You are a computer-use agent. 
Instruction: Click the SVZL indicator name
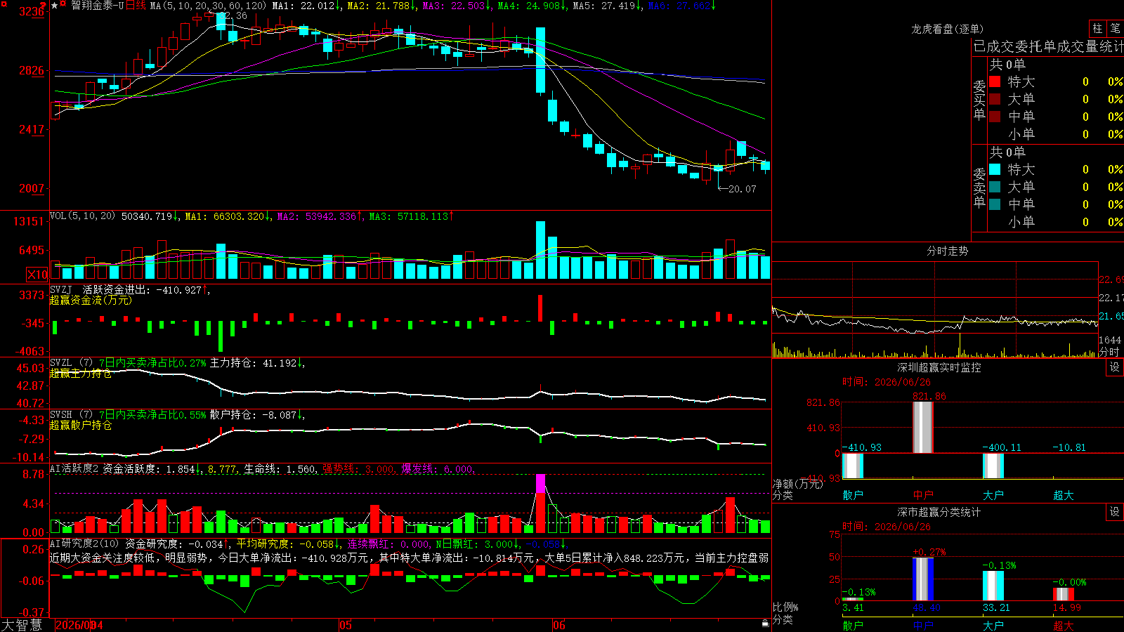pos(61,362)
